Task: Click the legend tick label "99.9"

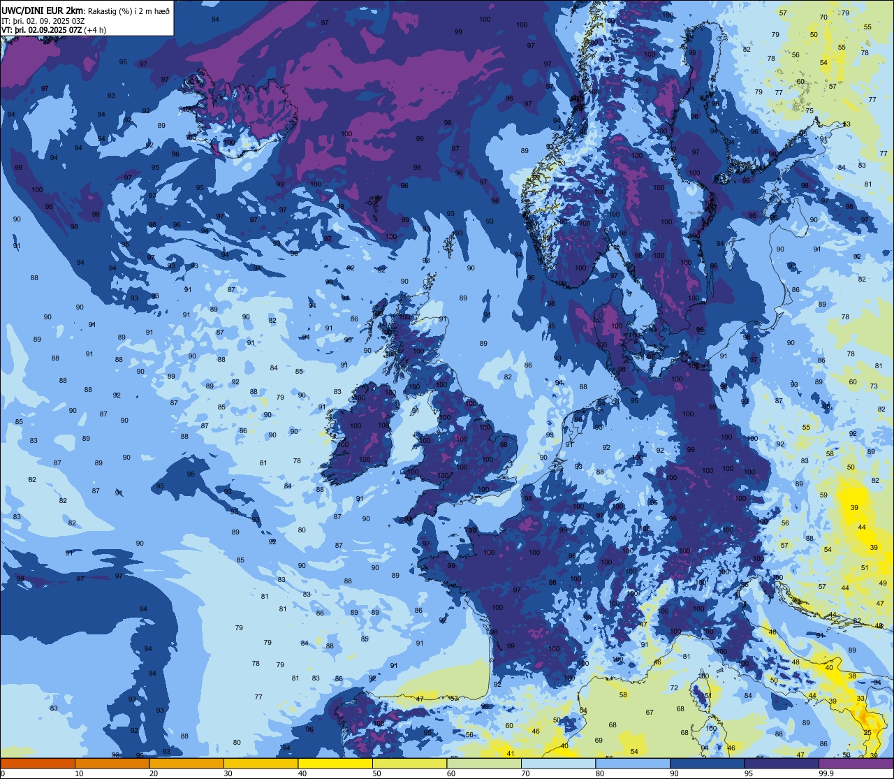Action: pos(826,773)
